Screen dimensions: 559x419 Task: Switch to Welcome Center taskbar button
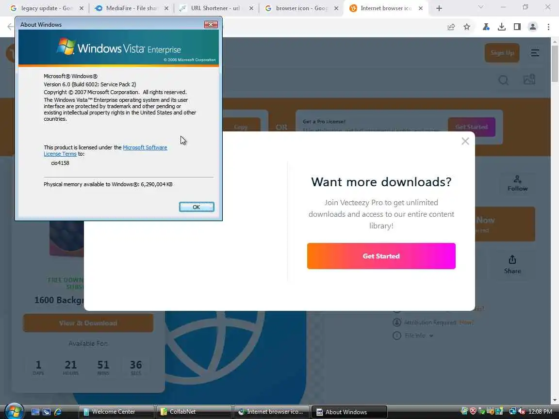116,412
